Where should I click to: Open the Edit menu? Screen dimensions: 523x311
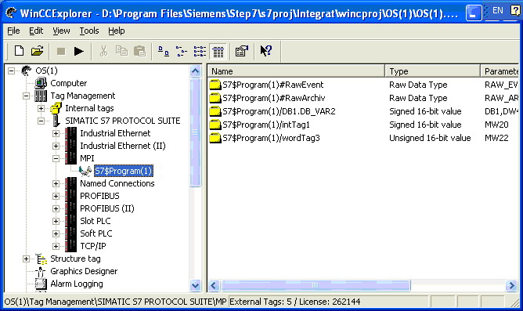point(36,31)
